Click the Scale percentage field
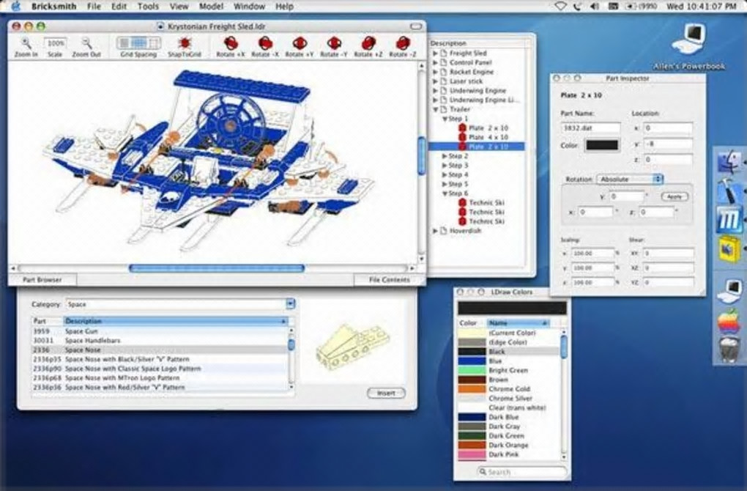The image size is (747, 491). click(x=55, y=43)
